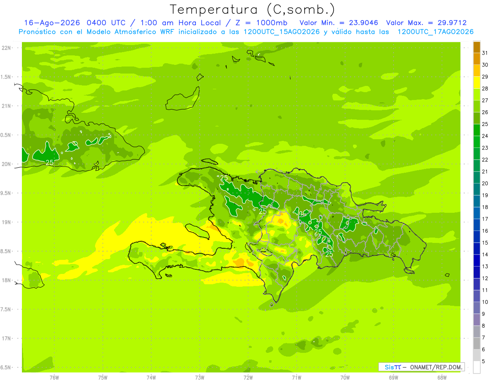Click the colorbar label "22"
Viewport: 496px width, 383px height.
tap(485, 160)
